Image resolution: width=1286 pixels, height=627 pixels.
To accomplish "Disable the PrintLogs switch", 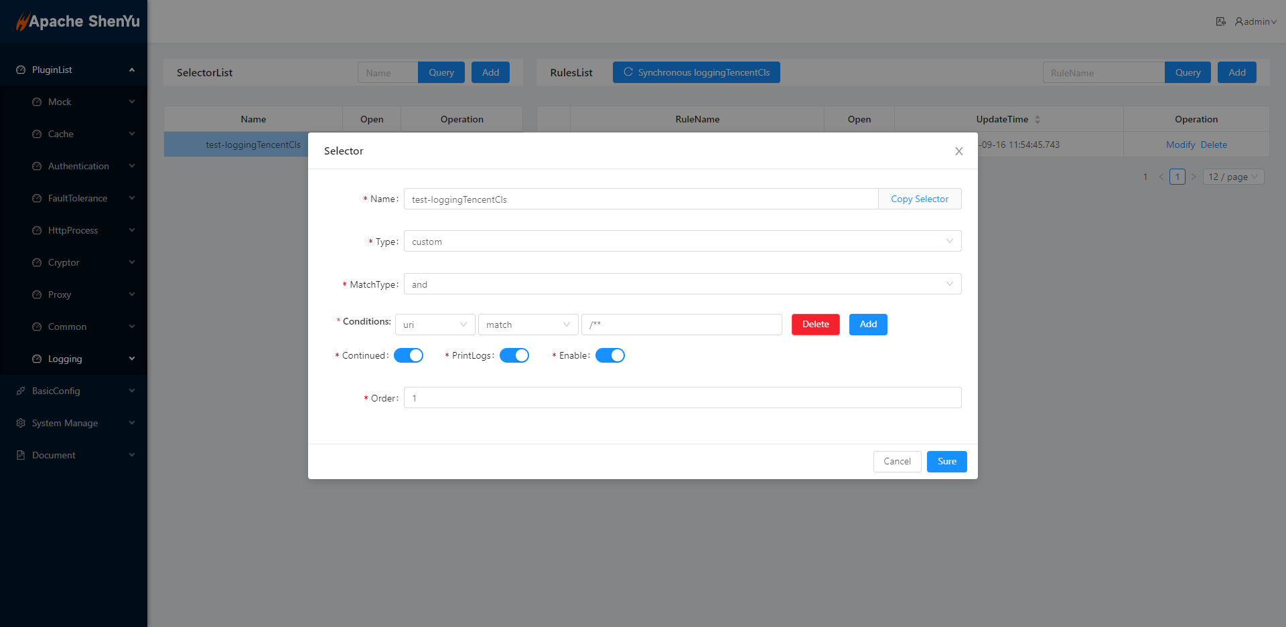I will (514, 355).
